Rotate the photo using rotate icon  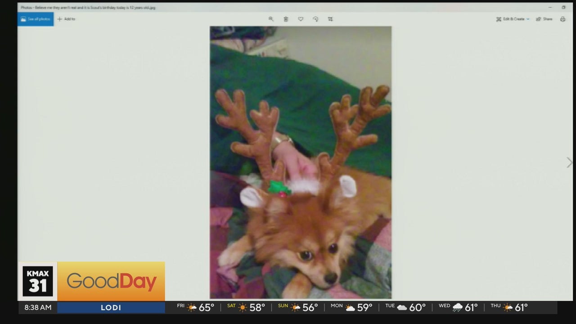(315, 19)
